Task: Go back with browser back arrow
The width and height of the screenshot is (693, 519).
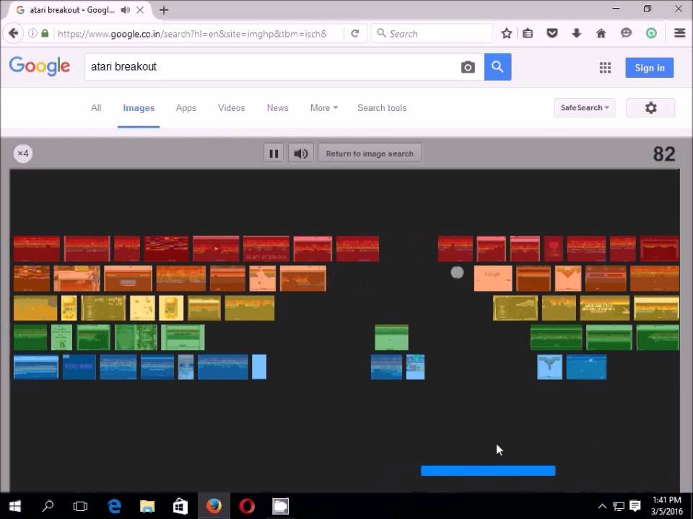Action: pos(13,33)
